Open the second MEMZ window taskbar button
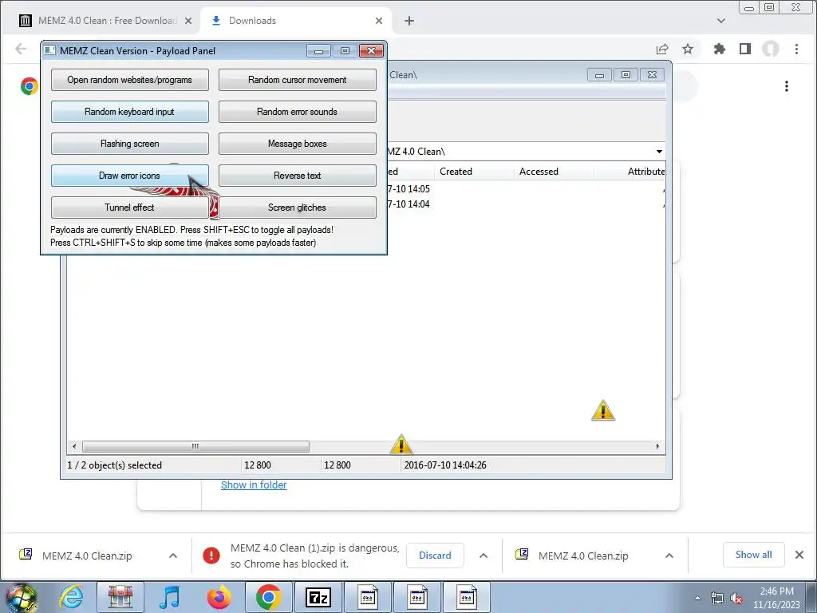This screenshot has height=613, width=817. point(416,597)
